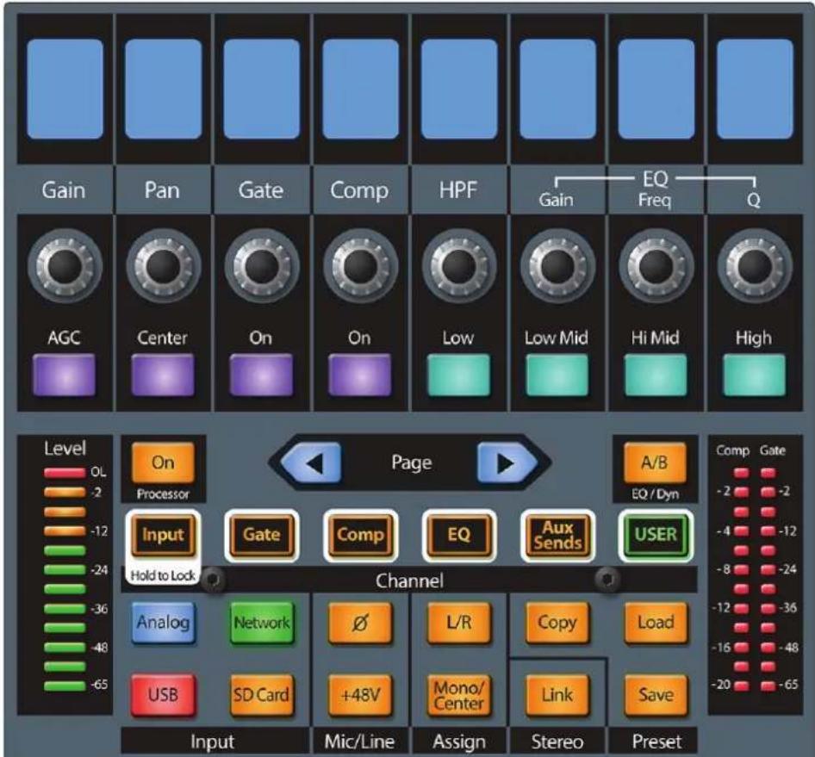The image size is (815, 757).
Task: Open the EQ channel section
Action: click(458, 535)
